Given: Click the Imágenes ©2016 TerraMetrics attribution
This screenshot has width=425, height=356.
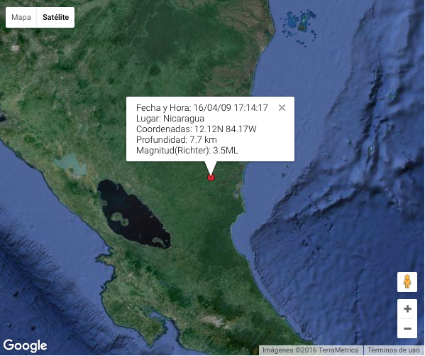Looking at the screenshot, I should click(x=310, y=350).
